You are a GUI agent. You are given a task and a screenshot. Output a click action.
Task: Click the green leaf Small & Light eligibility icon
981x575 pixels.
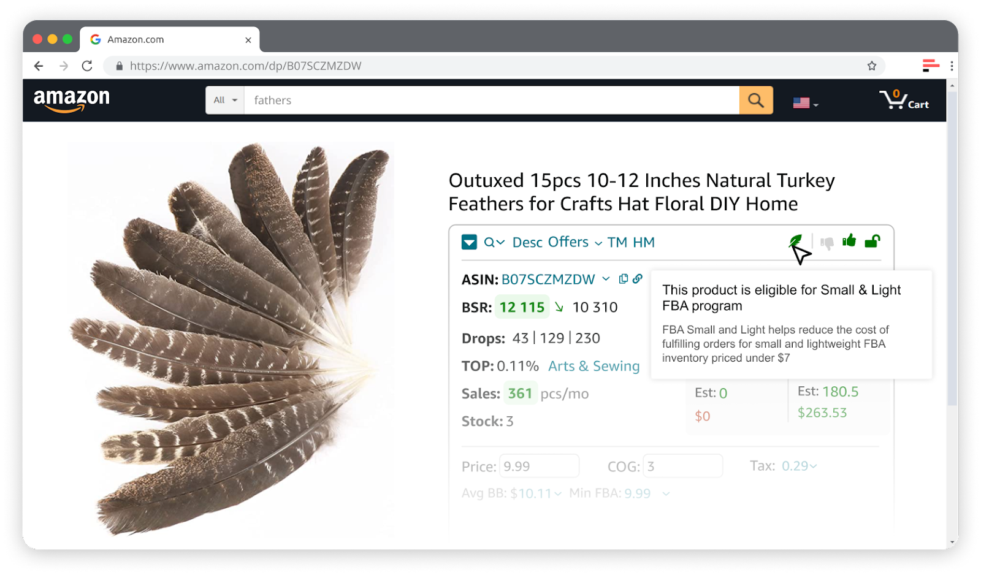795,241
